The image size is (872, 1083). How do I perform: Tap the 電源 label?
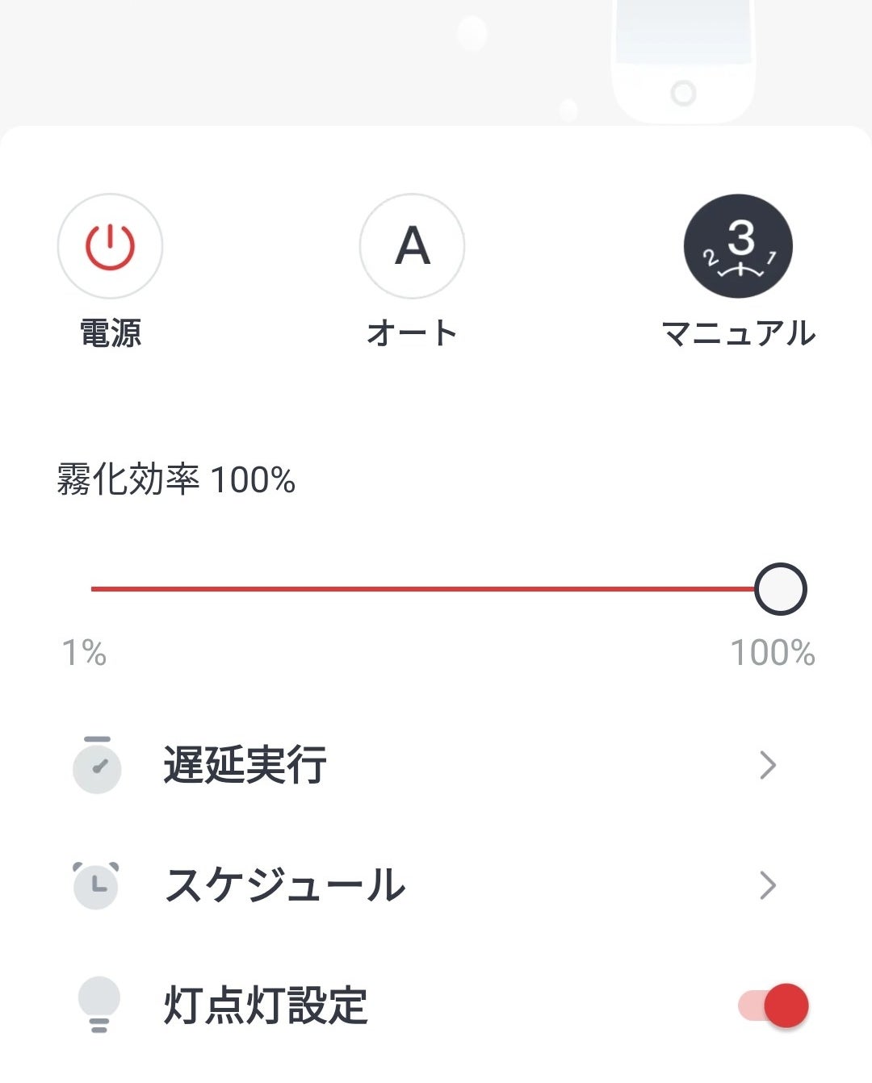[111, 332]
